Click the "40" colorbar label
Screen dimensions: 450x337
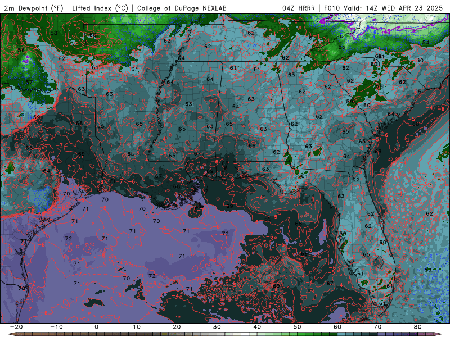(x=257, y=327)
